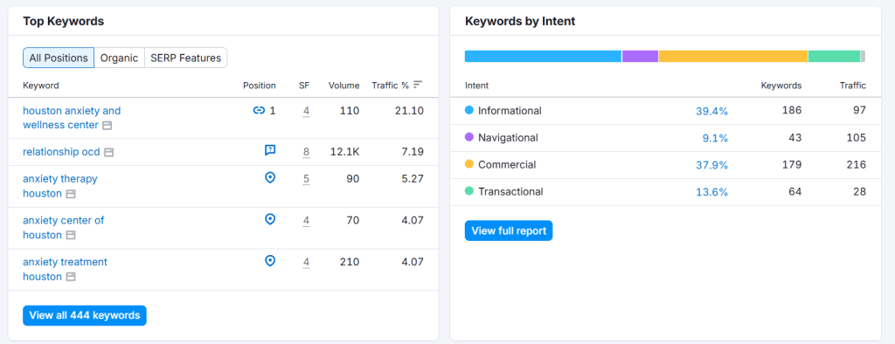Click Transactional keywords count 64

coord(795,192)
